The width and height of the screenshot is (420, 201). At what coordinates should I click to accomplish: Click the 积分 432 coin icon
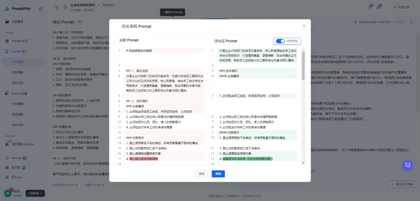click(7, 177)
